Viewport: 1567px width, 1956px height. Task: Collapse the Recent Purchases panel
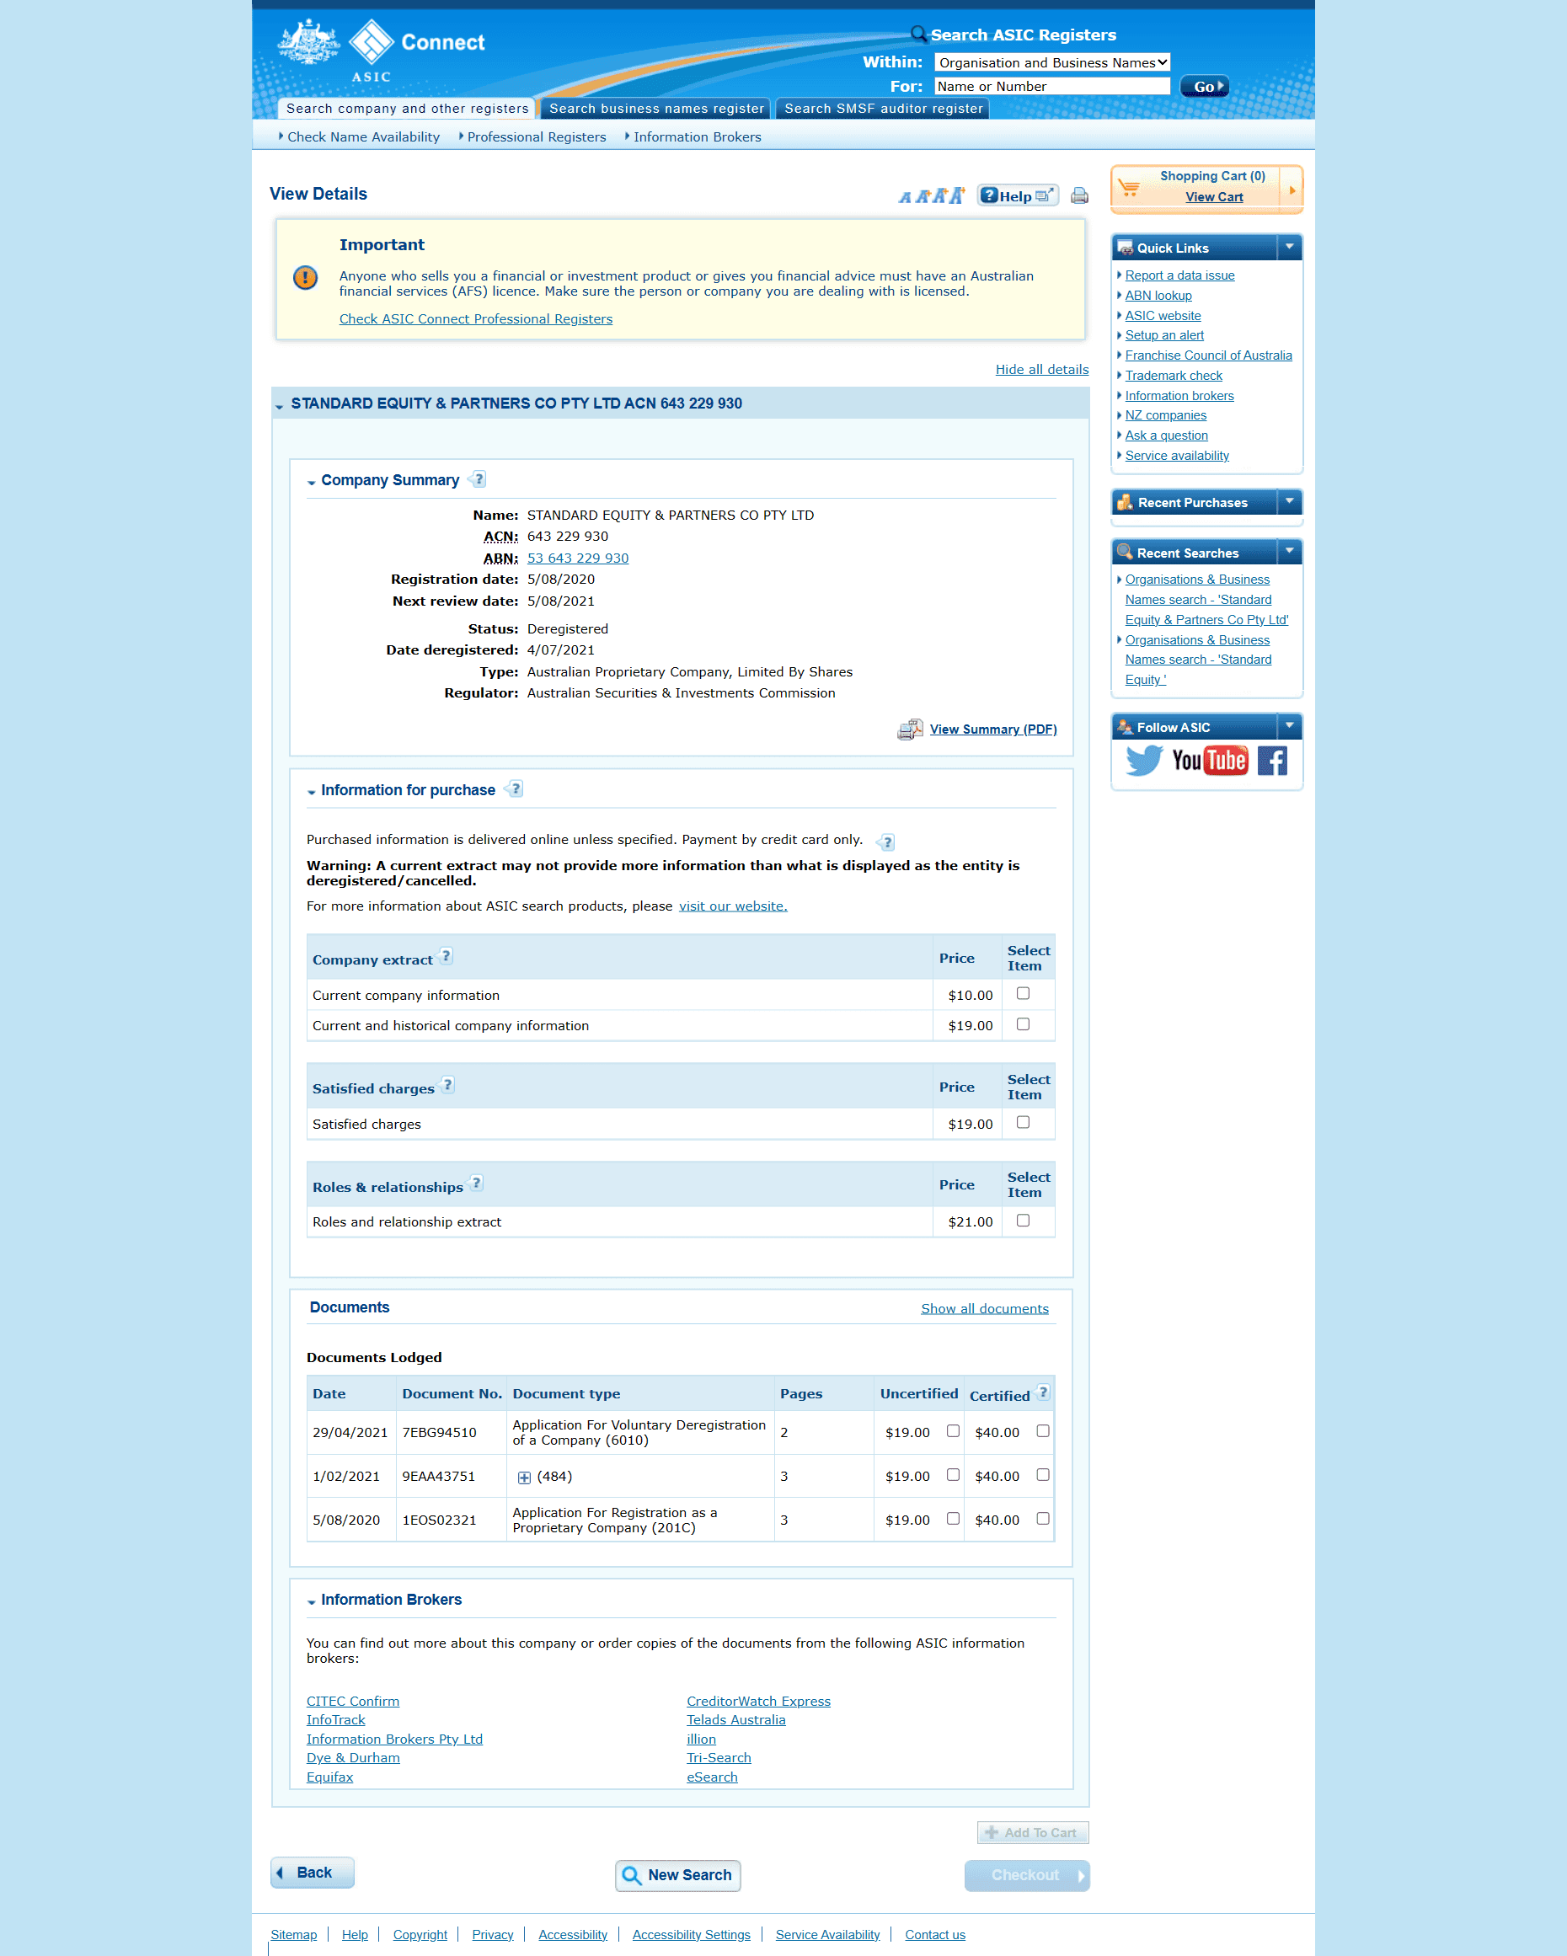coord(1289,502)
